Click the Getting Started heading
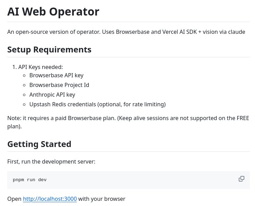 [39, 144]
